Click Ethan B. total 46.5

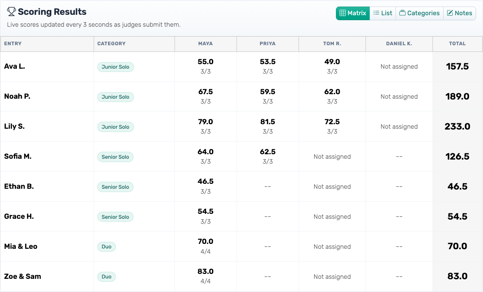pyautogui.click(x=458, y=186)
